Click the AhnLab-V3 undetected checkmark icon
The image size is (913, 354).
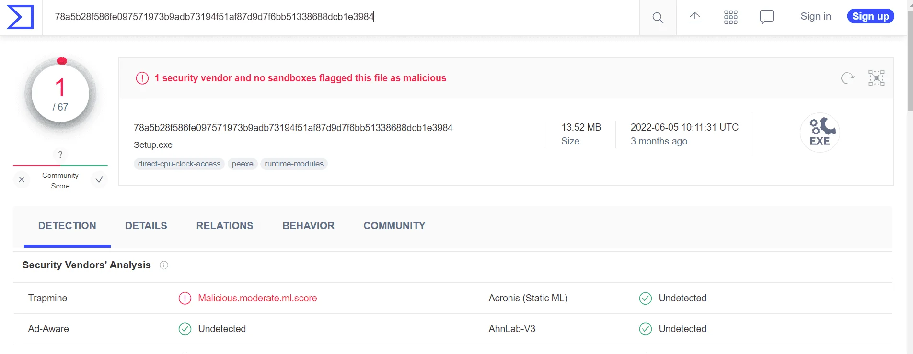[x=646, y=329]
